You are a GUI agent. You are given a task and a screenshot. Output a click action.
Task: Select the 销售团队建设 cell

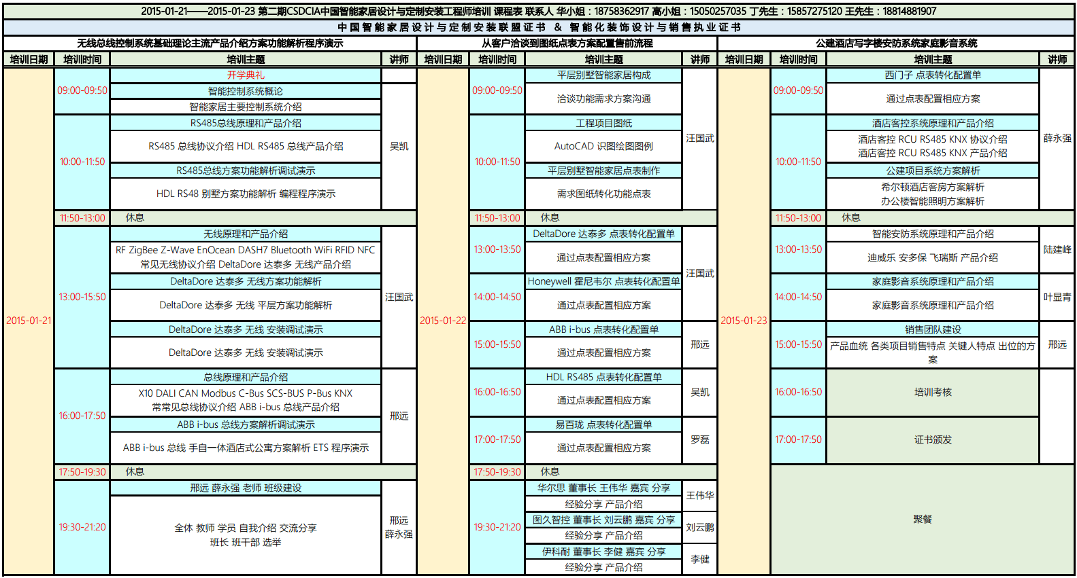[933, 329]
